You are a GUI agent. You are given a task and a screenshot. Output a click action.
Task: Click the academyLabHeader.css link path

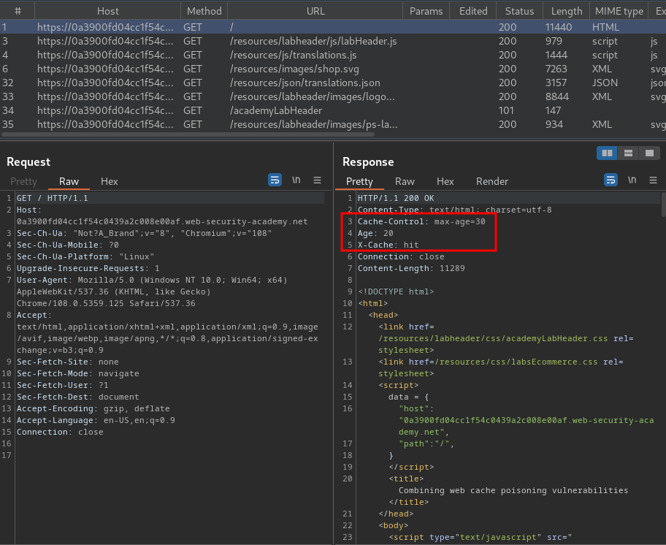tap(493, 338)
